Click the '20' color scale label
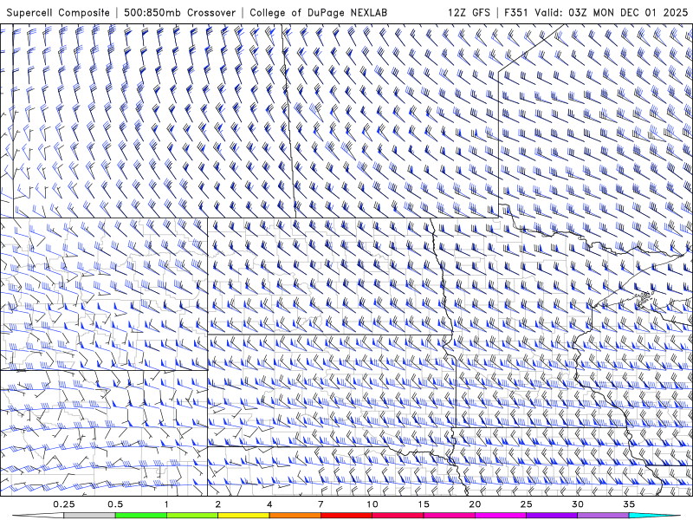The height and width of the screenshot is (520, 693). coord(475,504)
